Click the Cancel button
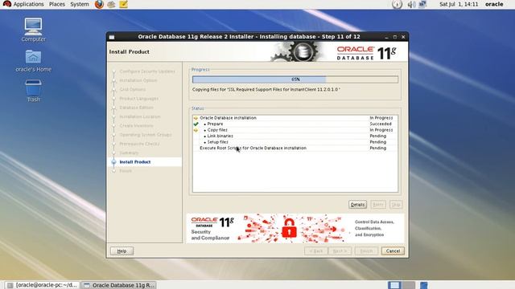 click(x=393, y=251)
